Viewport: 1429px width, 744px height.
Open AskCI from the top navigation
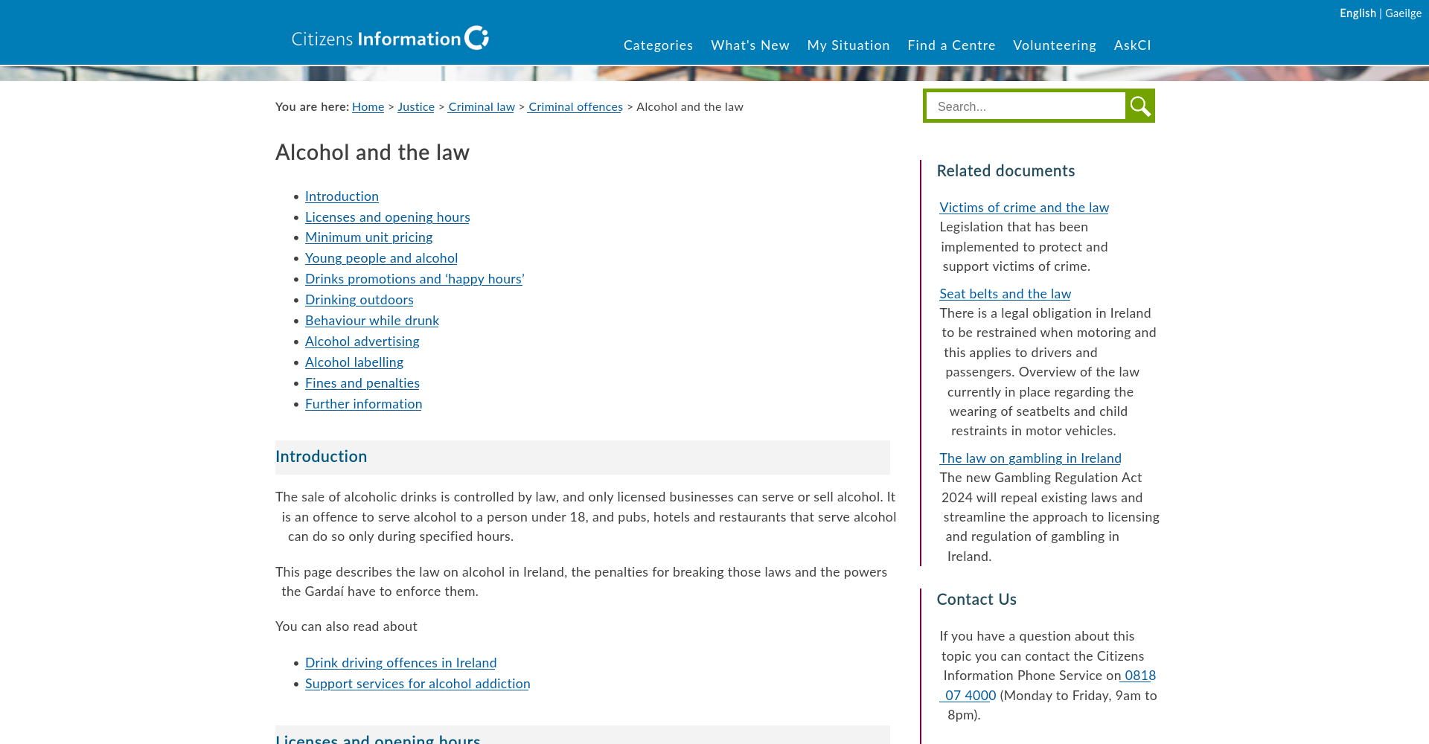click(x=1132, y=45)
